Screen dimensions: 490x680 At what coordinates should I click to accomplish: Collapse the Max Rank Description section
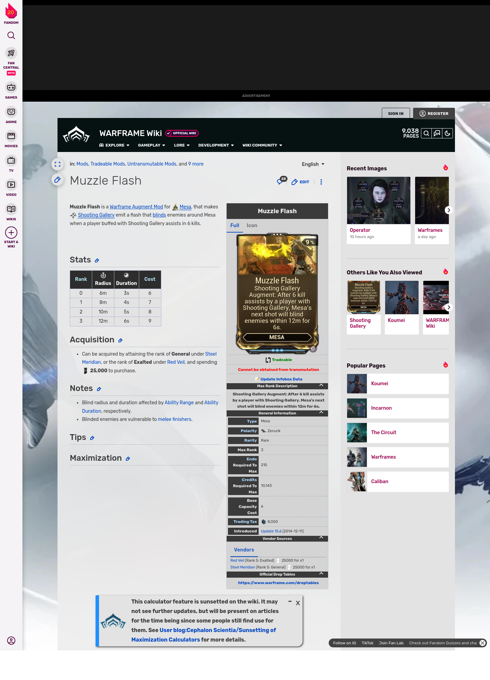[x=321, y=385]
